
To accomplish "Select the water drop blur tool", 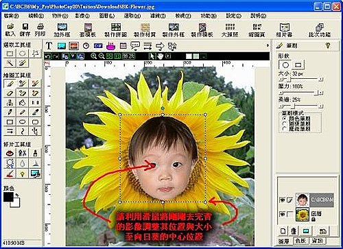I will [x=23, y=163].
